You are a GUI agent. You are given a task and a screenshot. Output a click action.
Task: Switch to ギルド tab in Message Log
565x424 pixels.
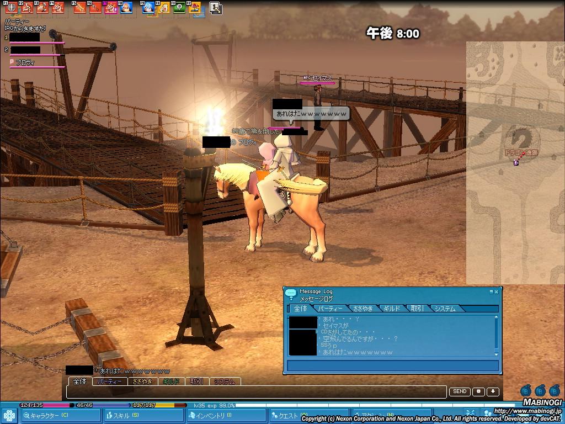coord(392,309)
